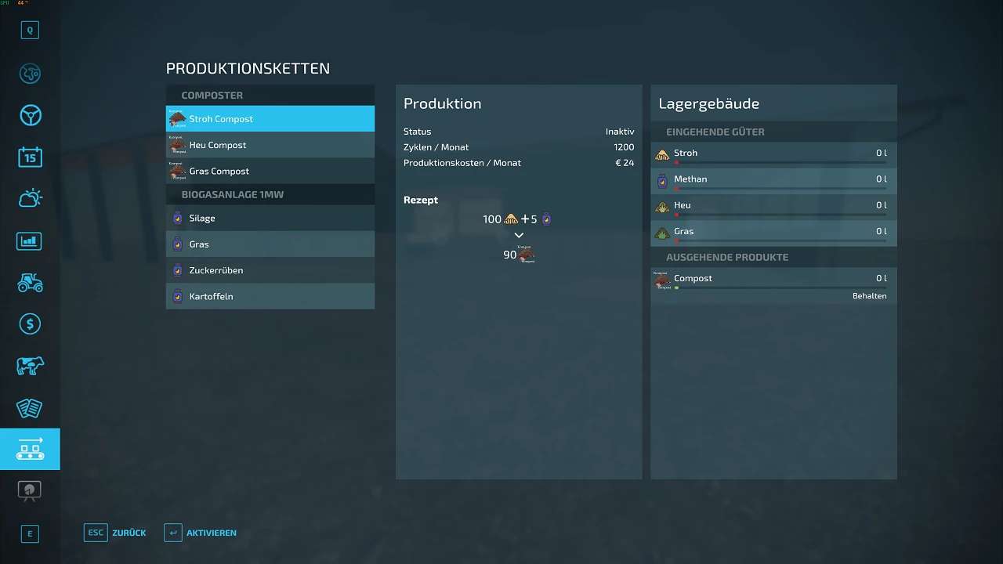Select Gras Compost production

270,171
